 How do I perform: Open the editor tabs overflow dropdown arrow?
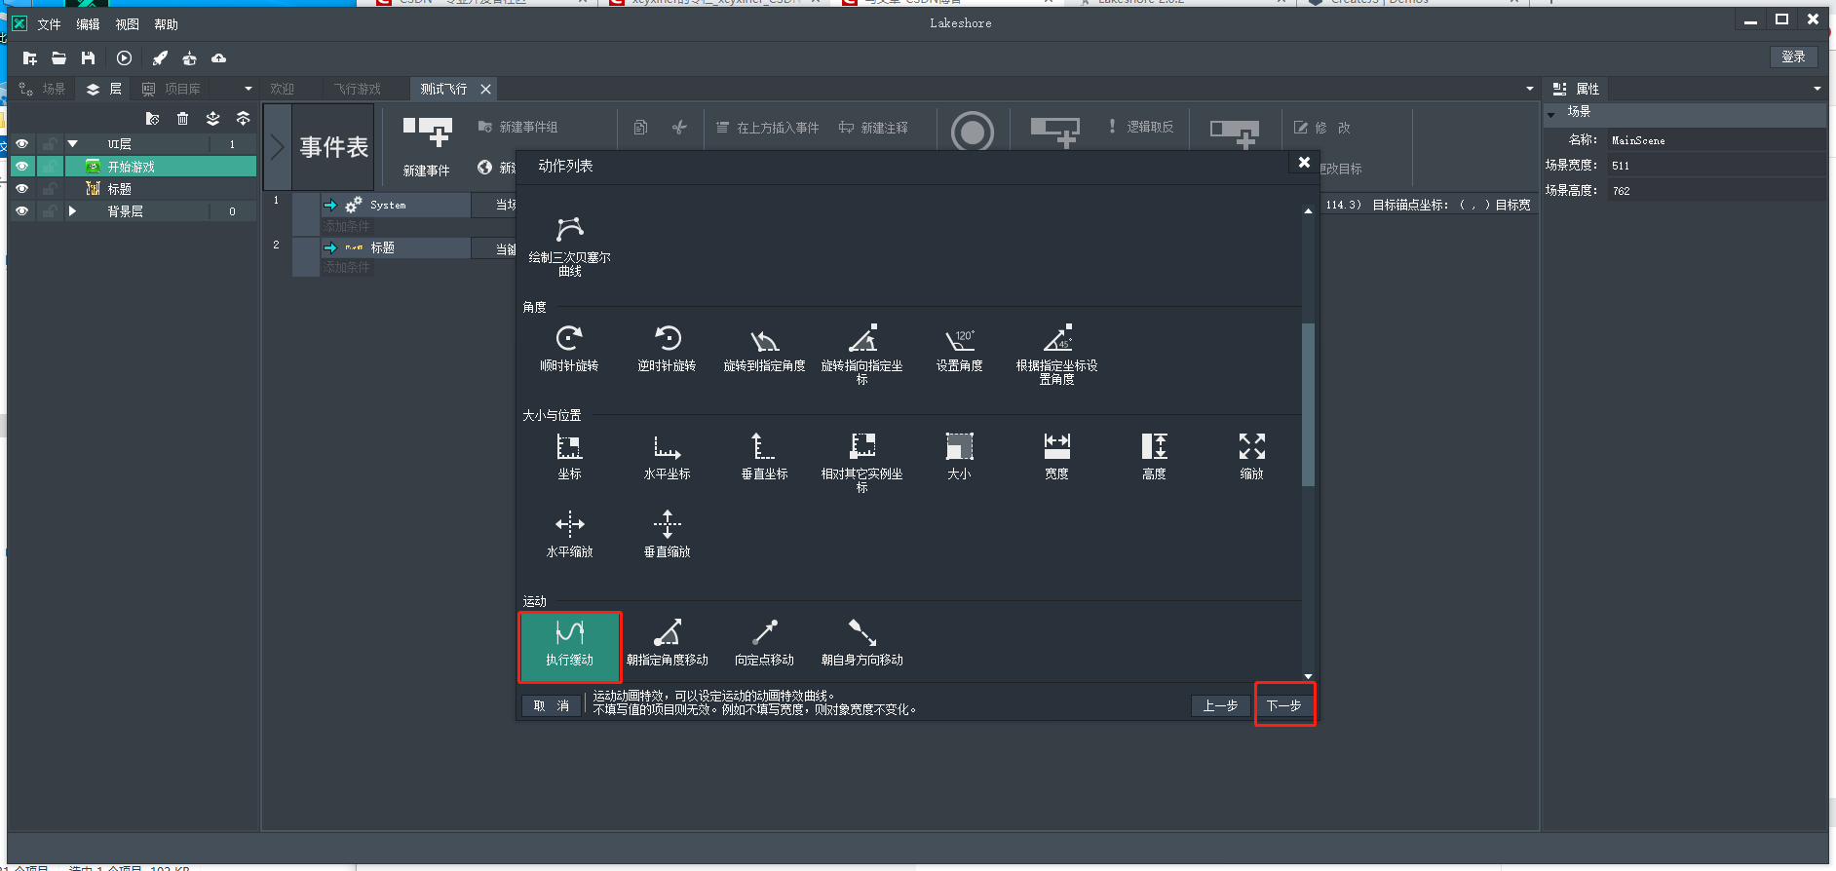(1530, 89)
